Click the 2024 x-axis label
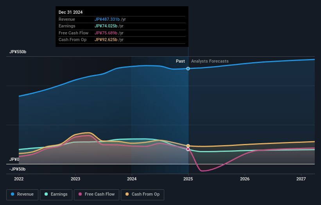 (x=132, y=179)
